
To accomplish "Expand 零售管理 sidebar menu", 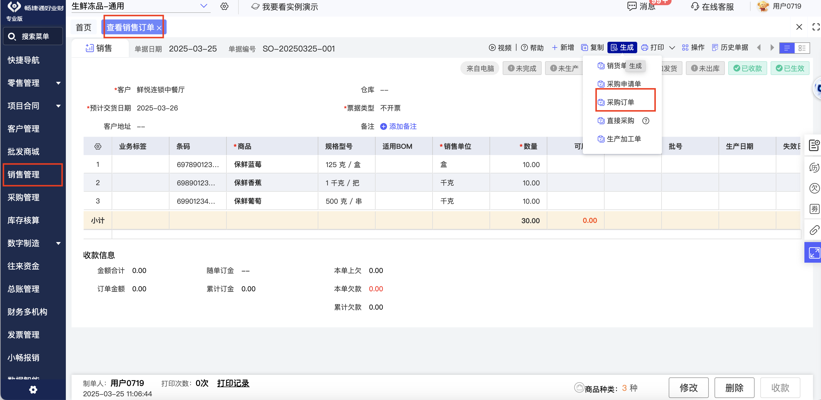I will [x=33, y=83].
